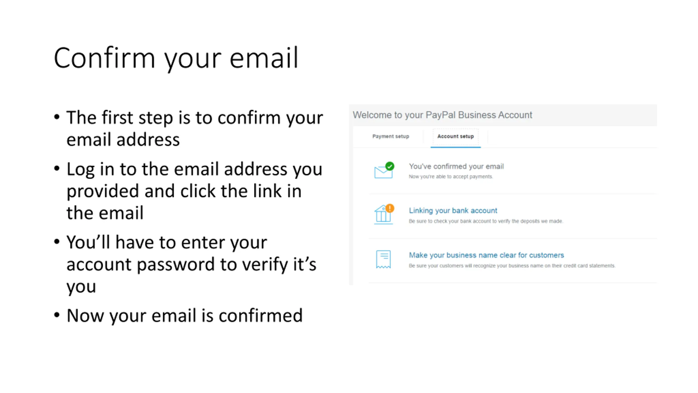Click the Confirm your email slide title

click(x=176, y=58)
